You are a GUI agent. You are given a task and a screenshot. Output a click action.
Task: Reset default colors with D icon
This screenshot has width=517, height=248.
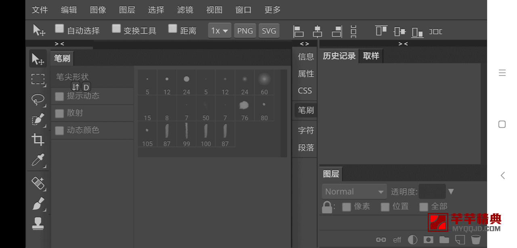[86, 87]
